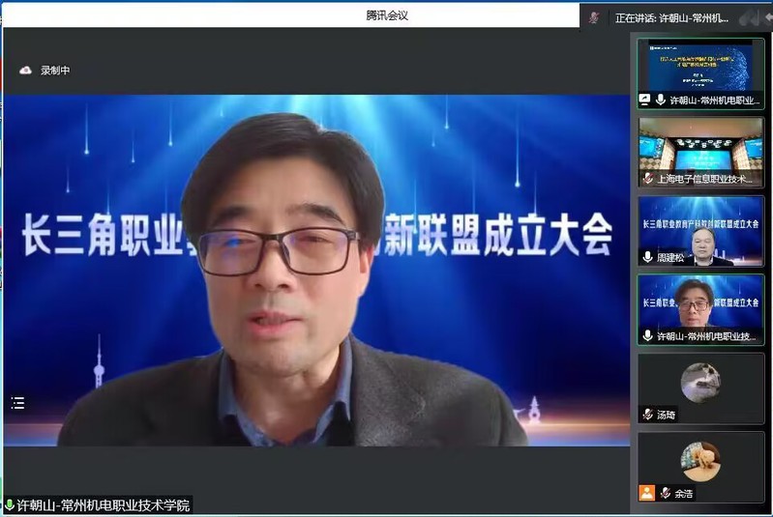This screenshot has height=517, width=773.
Task: Click muted mic icon of 上海电子信息职业技术
Action: pyautogui.click(x=648, y=179)
